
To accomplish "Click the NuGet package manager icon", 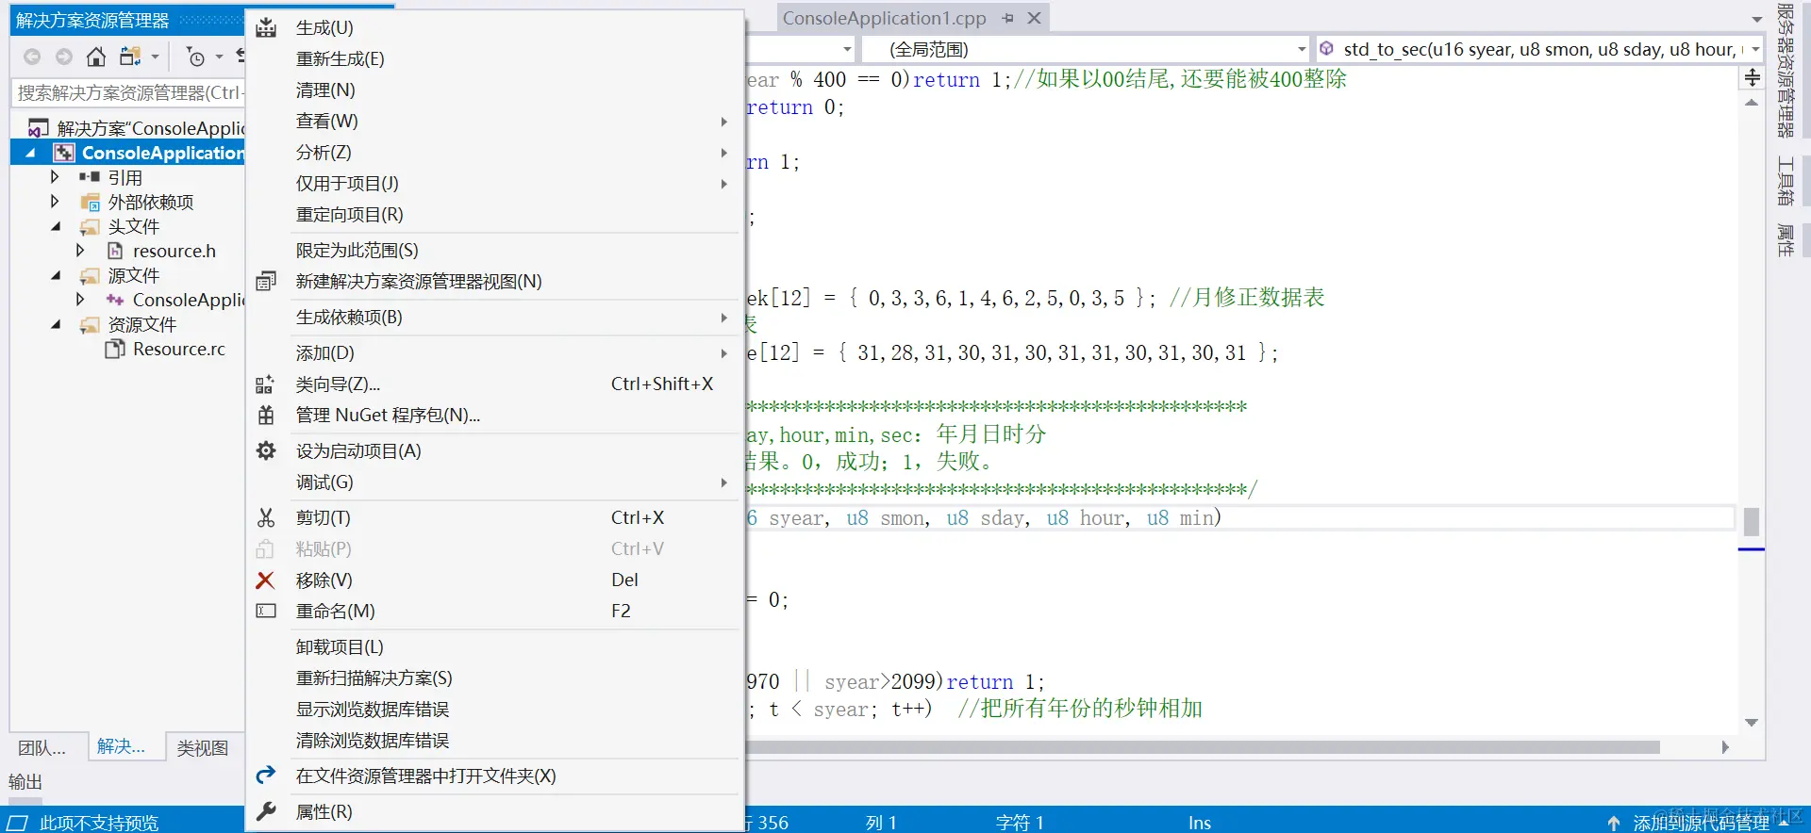I will tap(266, 415).
